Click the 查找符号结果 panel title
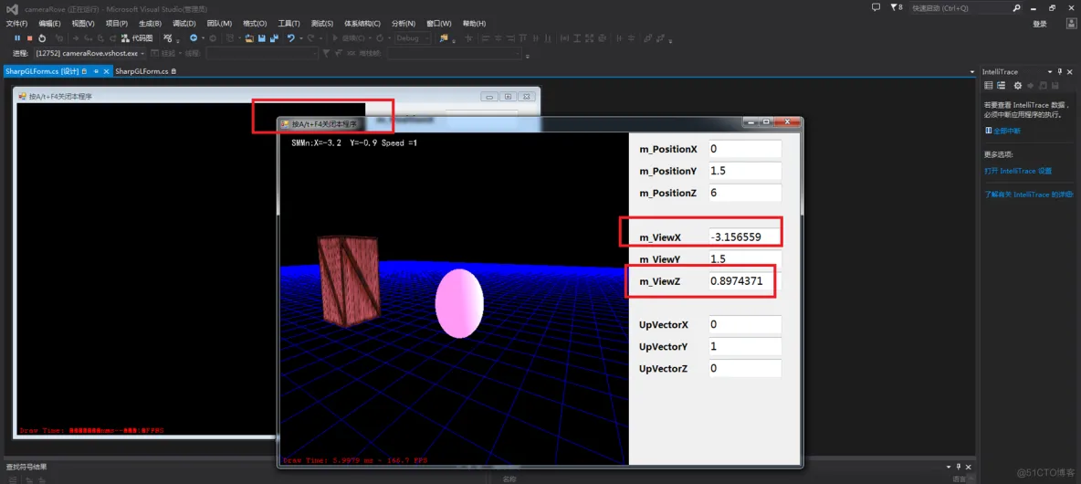The image size is (1081, 484). point(26,467)
